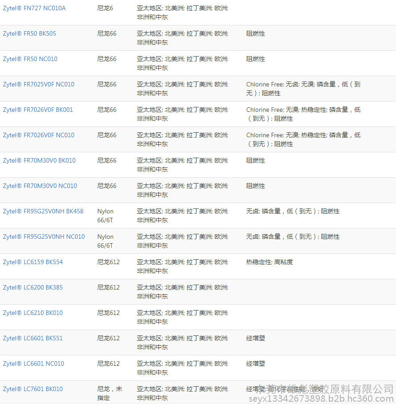Select 阻燃性 in the FR70M30V0 NC010 row

coord(255,186)
